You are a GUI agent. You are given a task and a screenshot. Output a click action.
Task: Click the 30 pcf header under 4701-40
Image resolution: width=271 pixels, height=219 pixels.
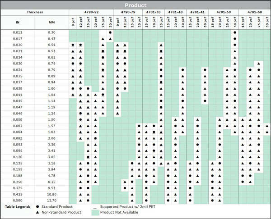pos(182,22)
